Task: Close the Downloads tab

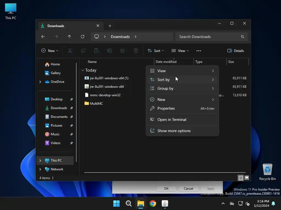Action: pyautogui.click(x=98, y=26)
